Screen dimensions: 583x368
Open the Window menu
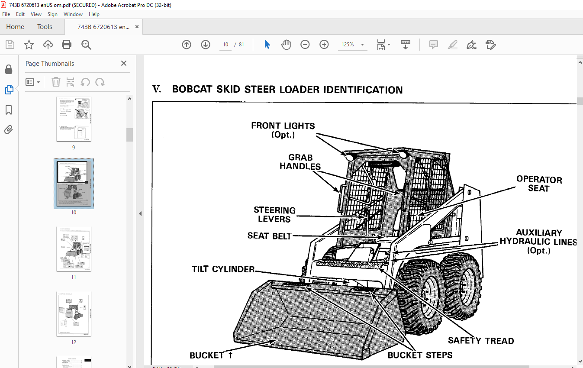73,14
